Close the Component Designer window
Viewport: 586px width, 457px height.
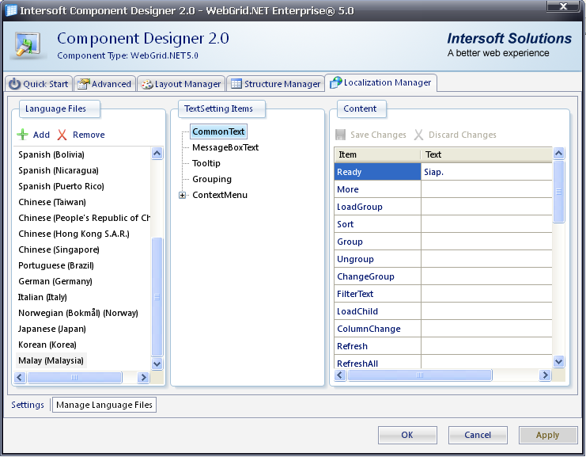(x=563, y=6)
